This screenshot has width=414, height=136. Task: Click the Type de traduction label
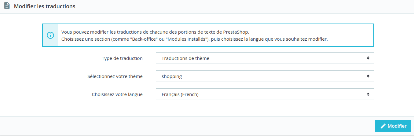tap(122, 58)
